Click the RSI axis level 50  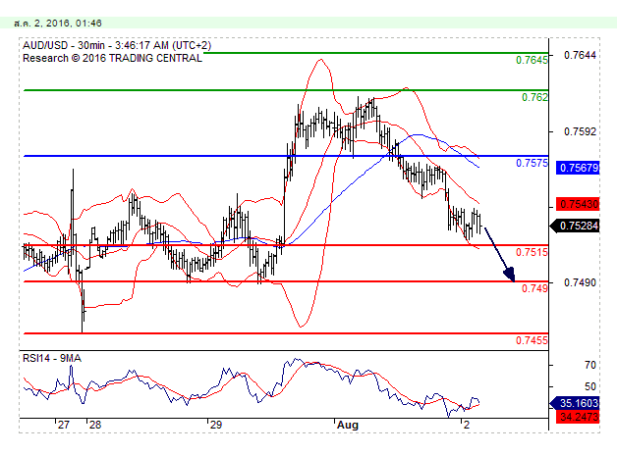590,386
